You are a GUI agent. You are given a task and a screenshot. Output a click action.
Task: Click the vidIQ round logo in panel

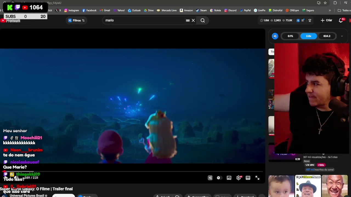(x=275, y=36)
